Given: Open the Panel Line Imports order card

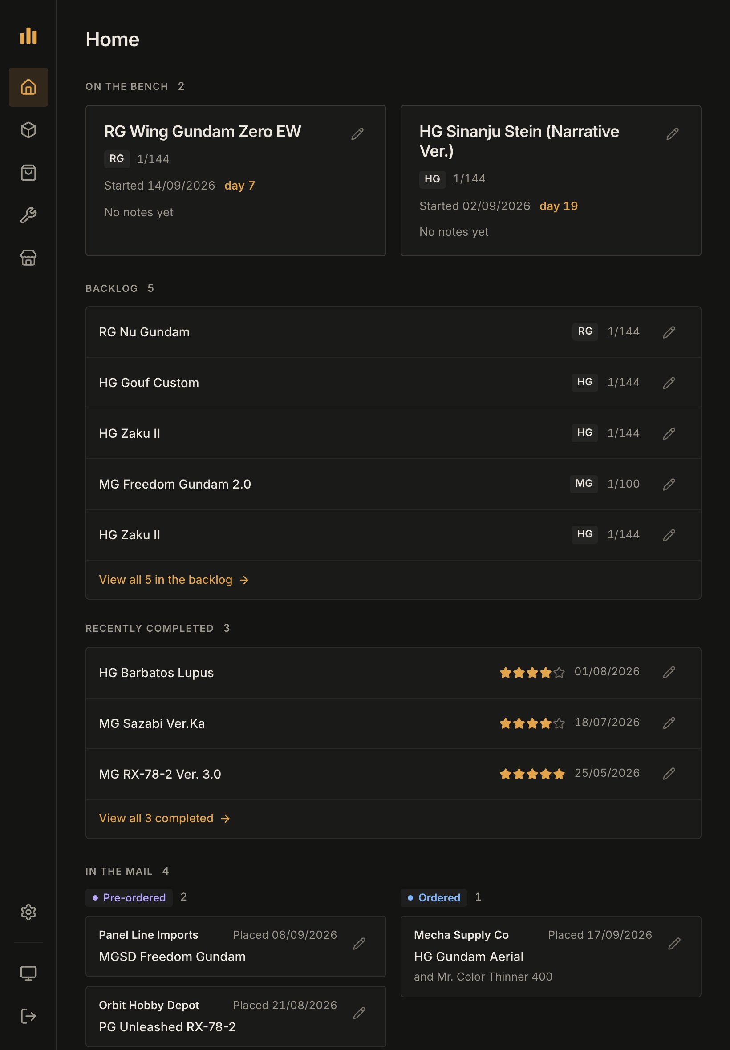Looking at the screenshot, I should pos(235,946).
